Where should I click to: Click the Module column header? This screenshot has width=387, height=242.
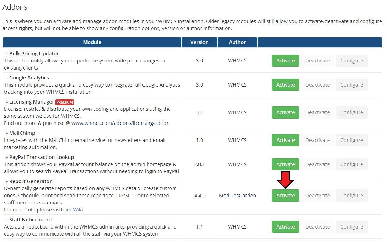[x=92, y=42]
